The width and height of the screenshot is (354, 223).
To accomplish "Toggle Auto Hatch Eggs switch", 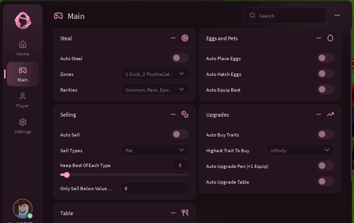I will pyautogui.click(x=326, y=74).
